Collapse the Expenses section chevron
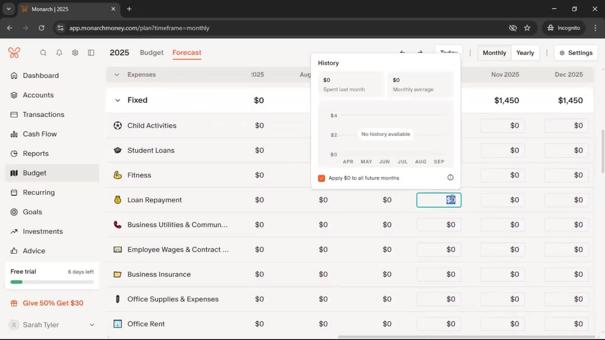The width and height of the screenshot is (605, 340). (117, 75)
